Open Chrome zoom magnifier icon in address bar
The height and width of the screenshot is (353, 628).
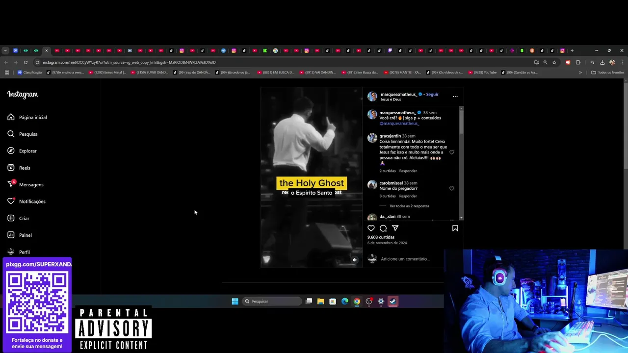click(x=545, y=62)
